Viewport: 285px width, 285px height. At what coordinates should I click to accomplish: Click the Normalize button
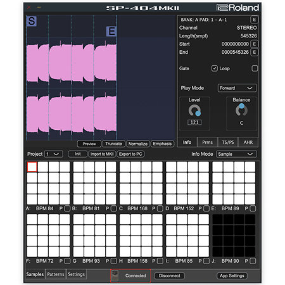tap(138, 144)
